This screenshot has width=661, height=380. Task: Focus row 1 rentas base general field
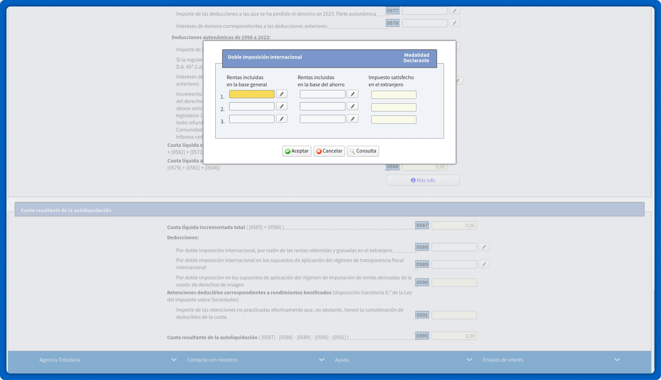[252, 94]
